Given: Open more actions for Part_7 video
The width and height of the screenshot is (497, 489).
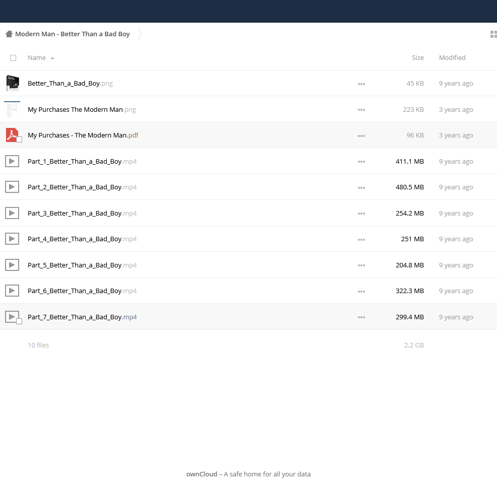Looking at the screenshot, I should click(x=361, y=317).
